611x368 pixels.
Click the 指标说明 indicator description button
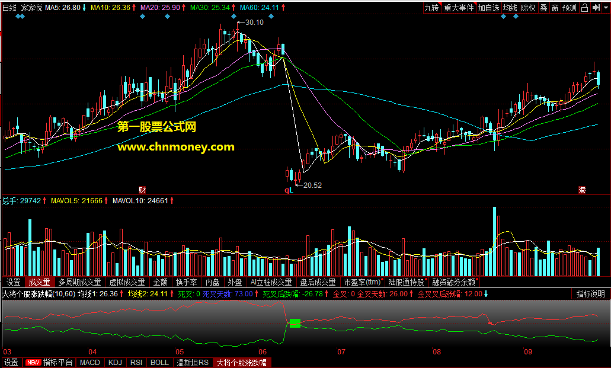[x=591, y=294]
